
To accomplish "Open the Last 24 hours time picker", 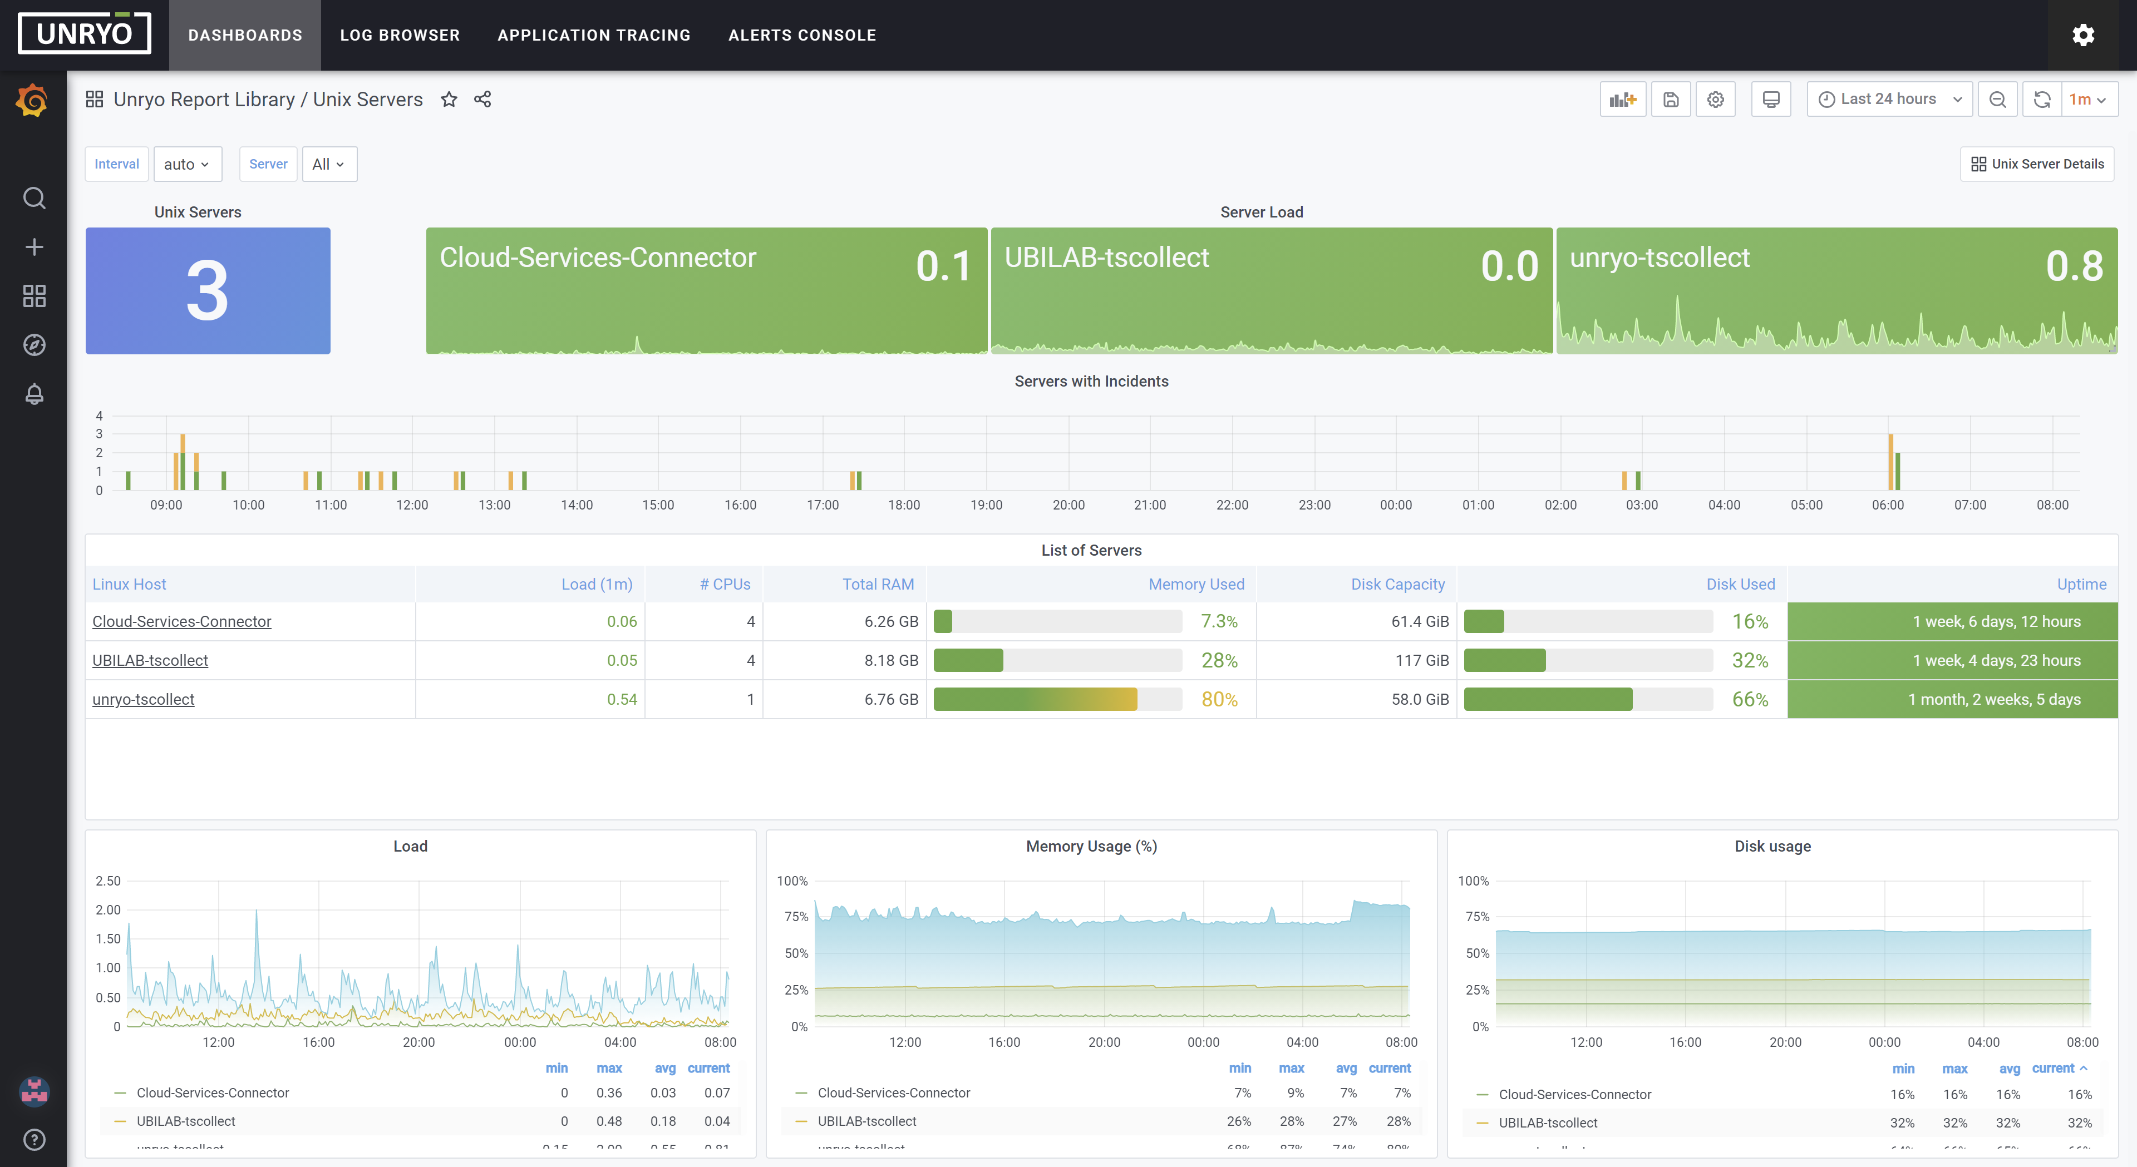I will pos(1890,100).
